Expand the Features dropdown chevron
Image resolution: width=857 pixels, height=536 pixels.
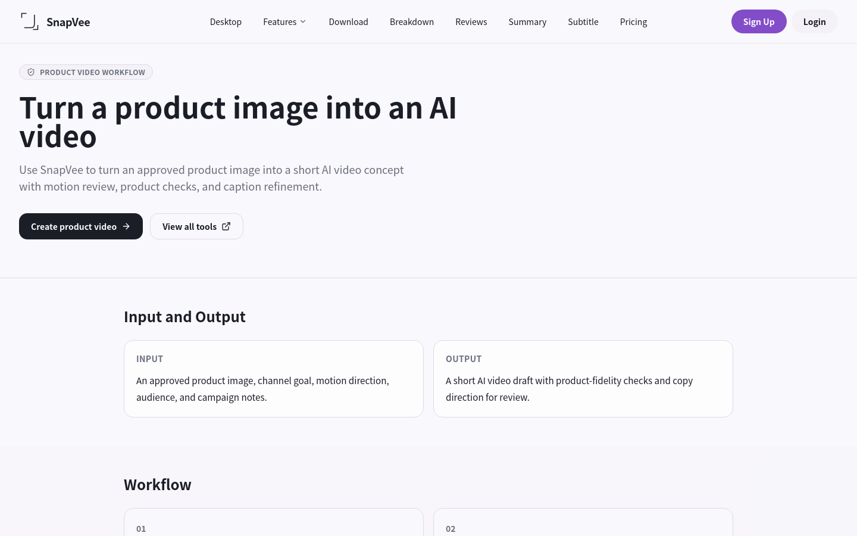point(303,21)
